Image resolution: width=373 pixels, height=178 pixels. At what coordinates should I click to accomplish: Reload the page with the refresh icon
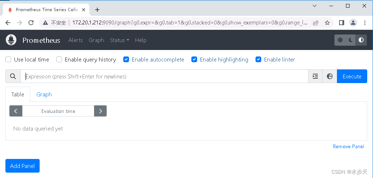(31, 23)
